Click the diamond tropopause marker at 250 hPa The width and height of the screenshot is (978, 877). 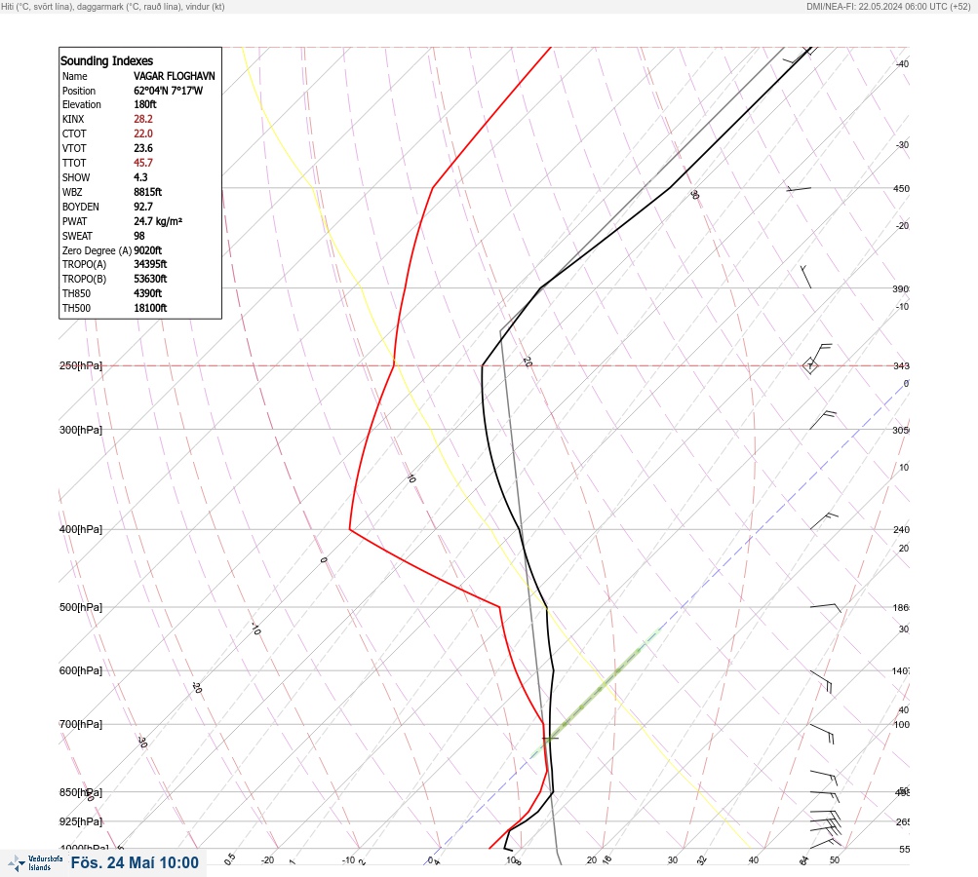pyautogui.click(x=809, y=365)
